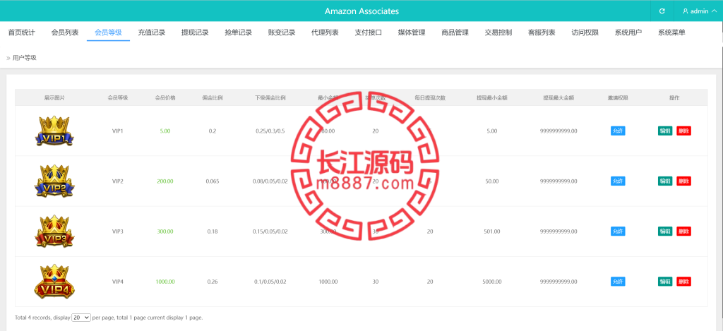The width and height of the screenshot is (723, 331).
Task: Open the records per page dropdown
Action: pyautogui.click(x=81, y=318)
